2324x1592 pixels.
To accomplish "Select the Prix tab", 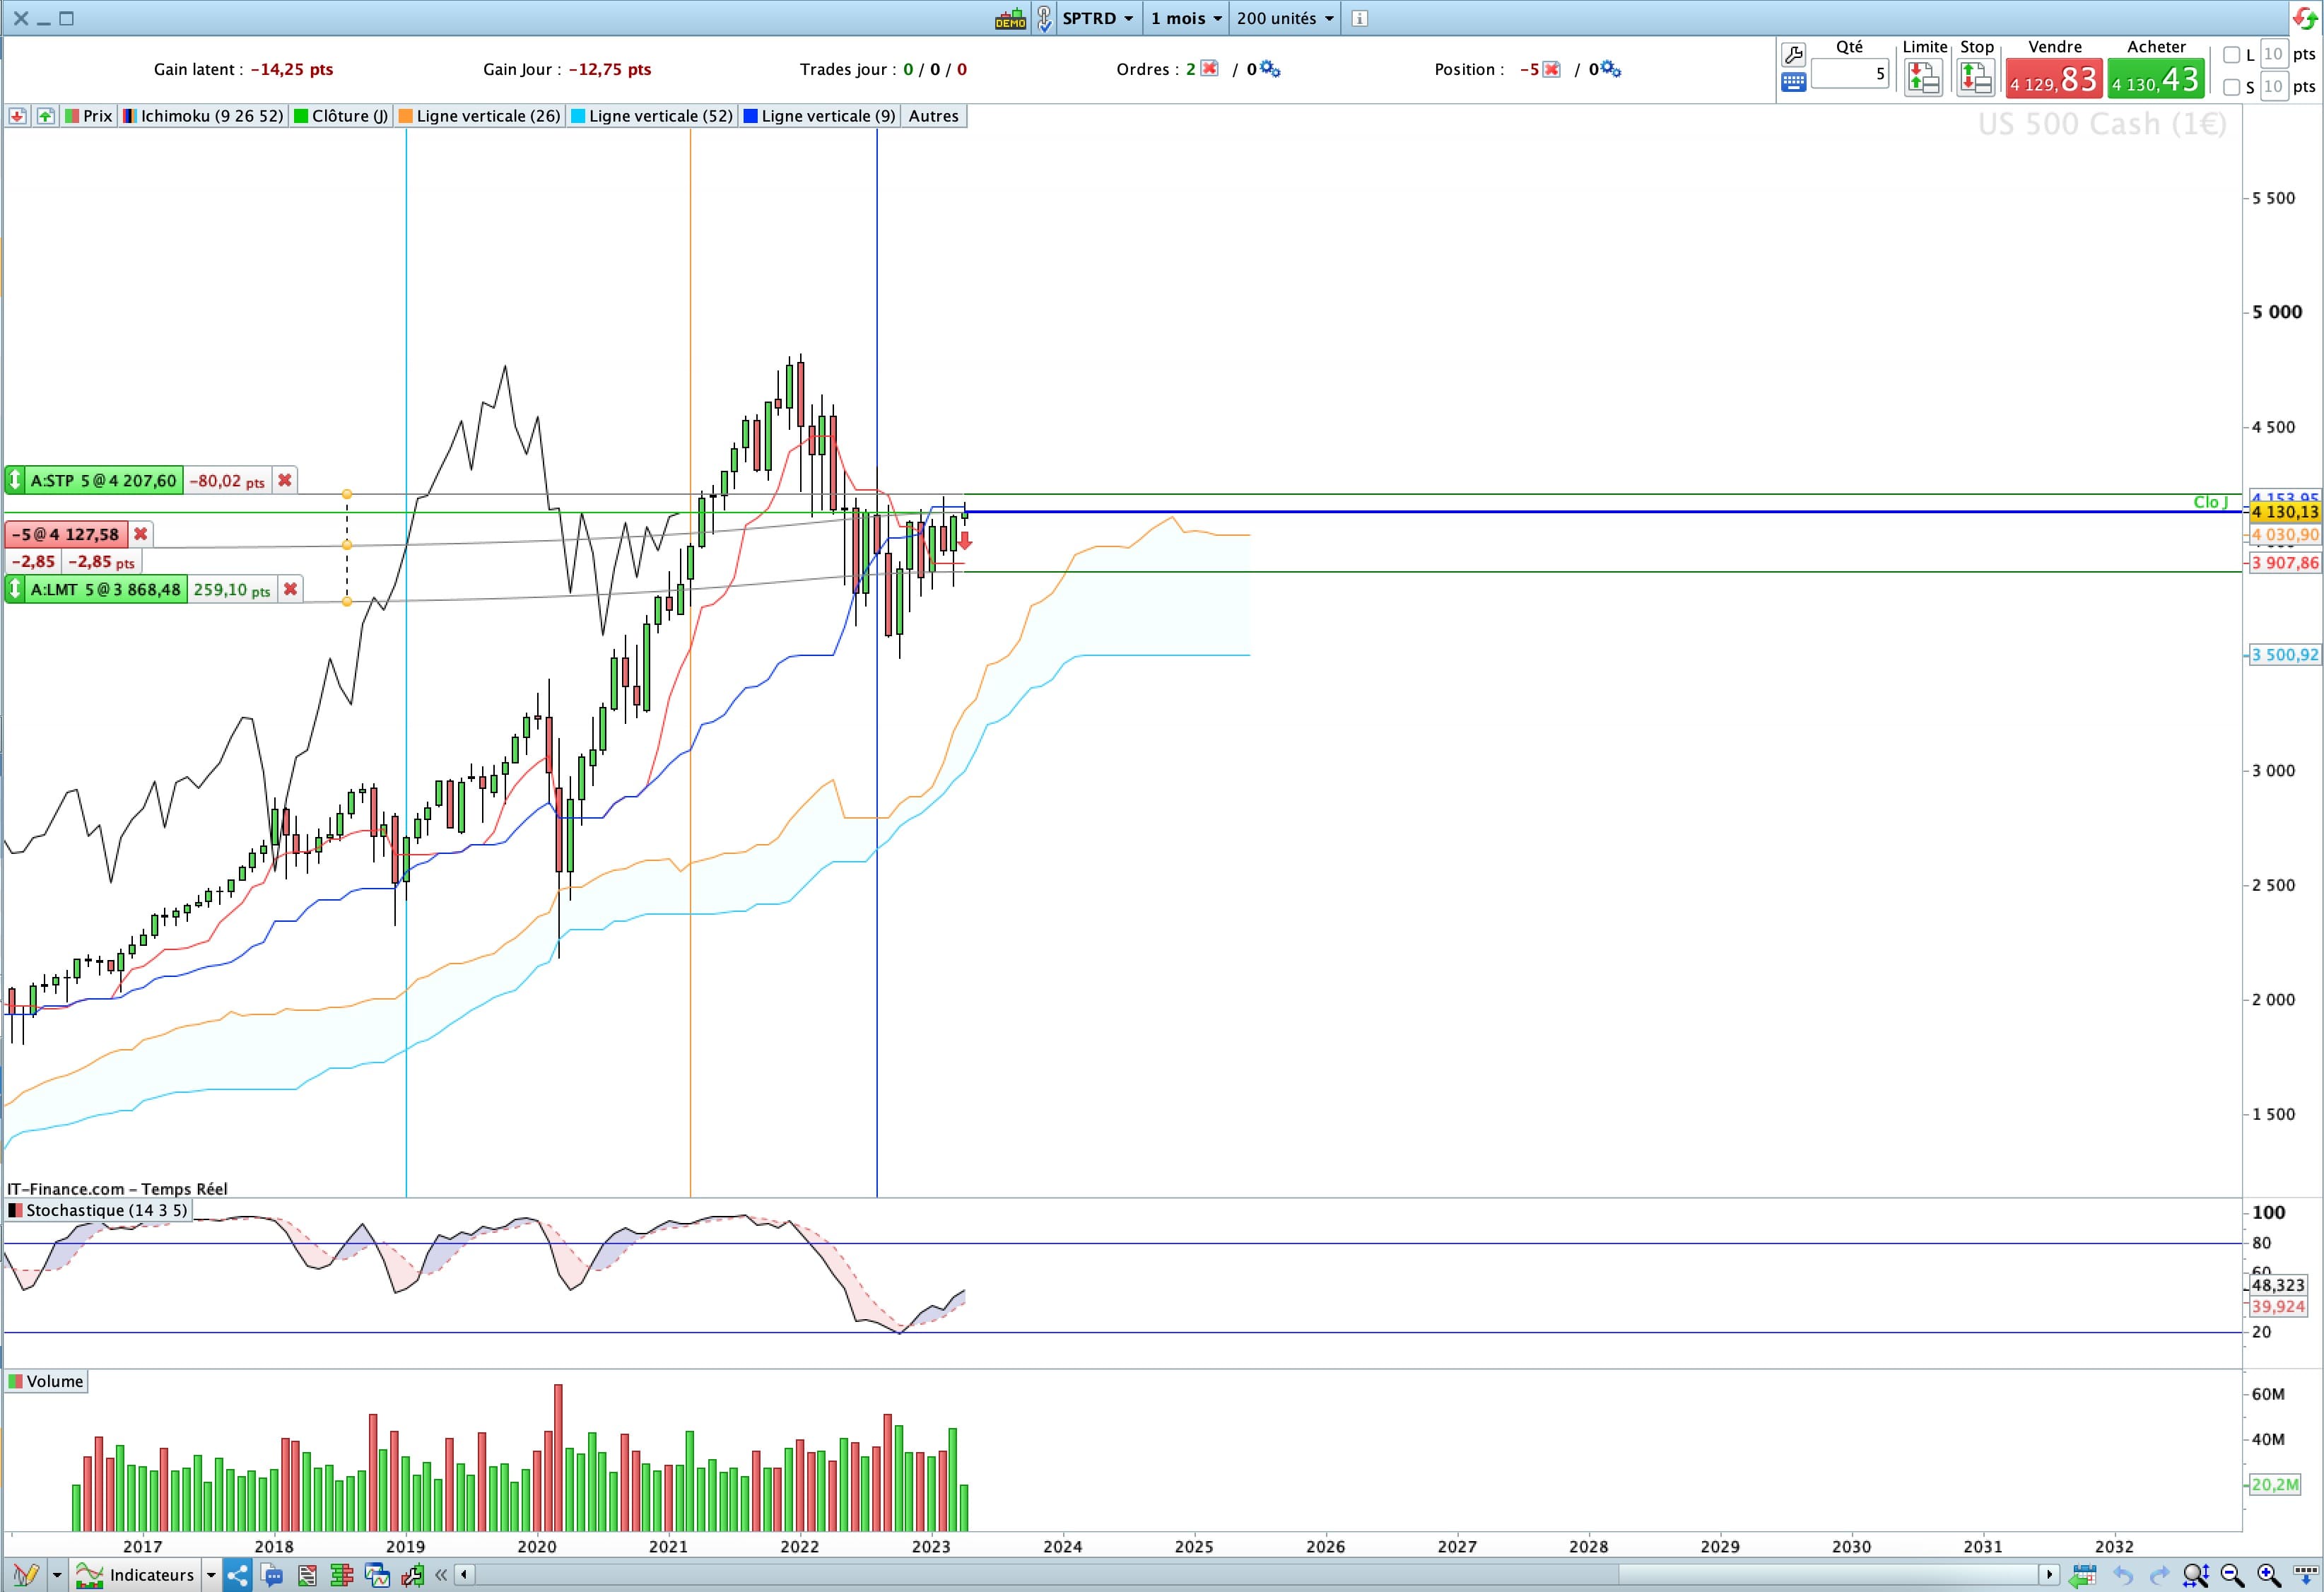I will point(88,116).
